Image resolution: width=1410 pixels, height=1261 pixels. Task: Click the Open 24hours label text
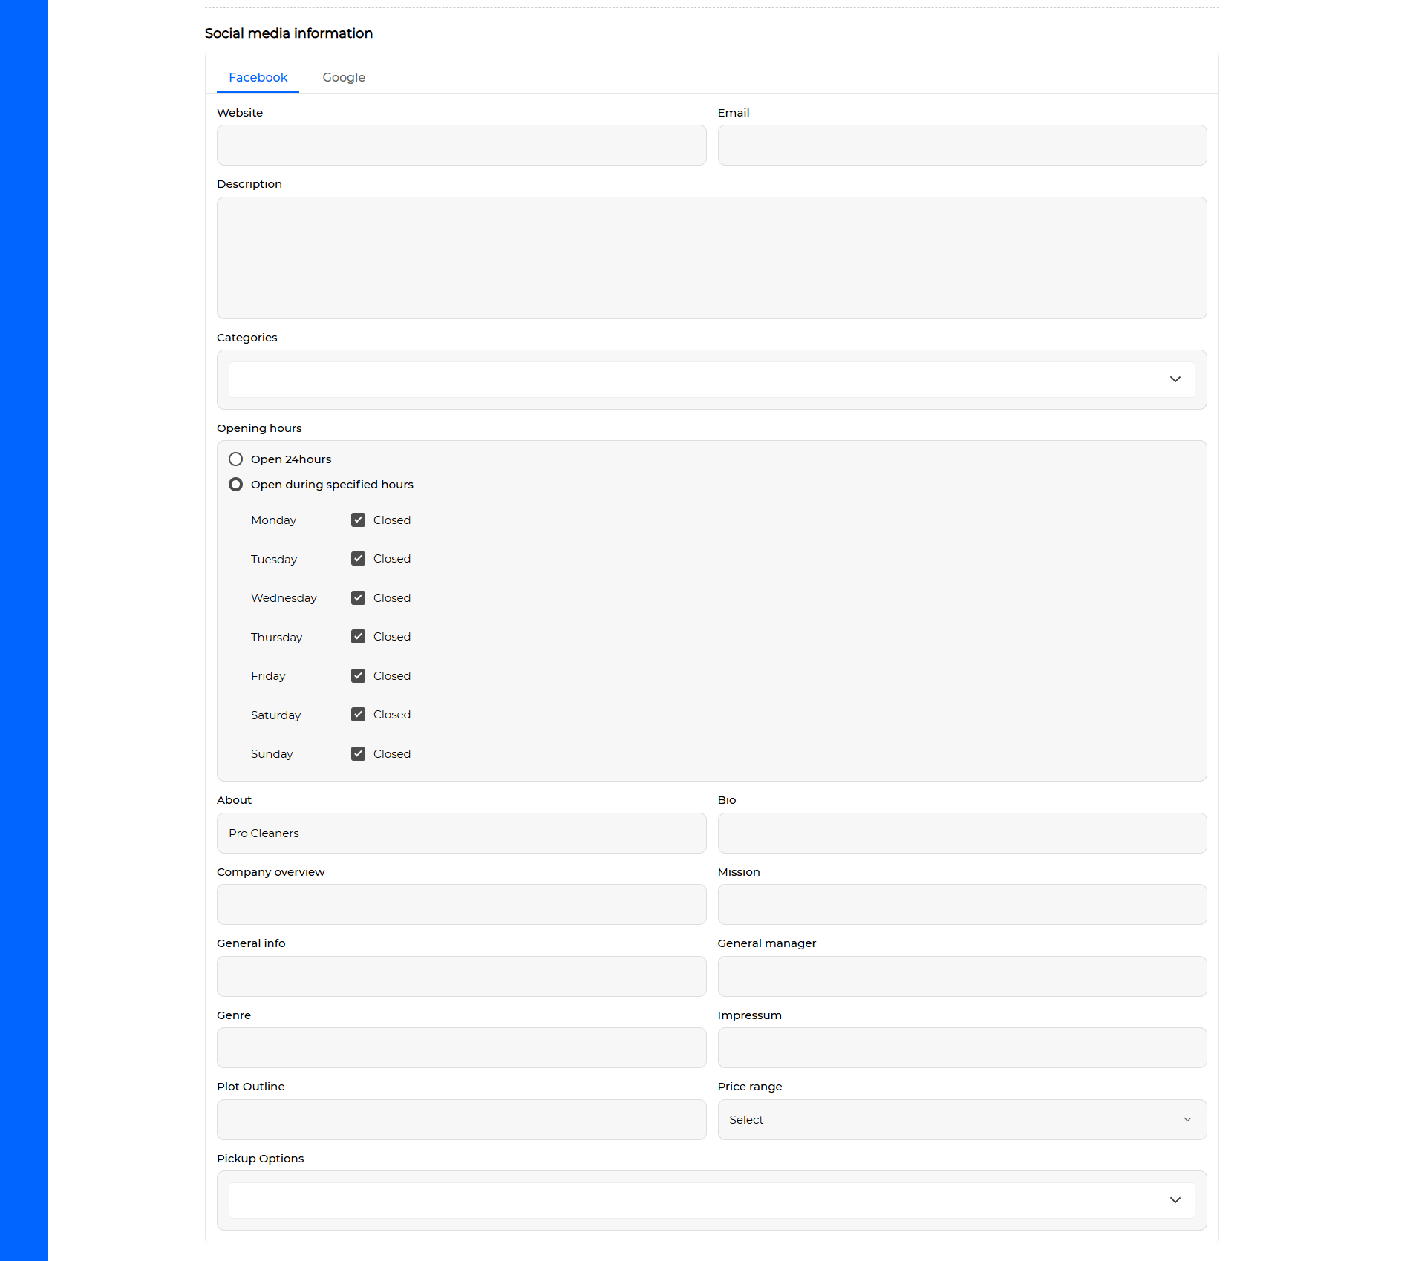(291, 459)
